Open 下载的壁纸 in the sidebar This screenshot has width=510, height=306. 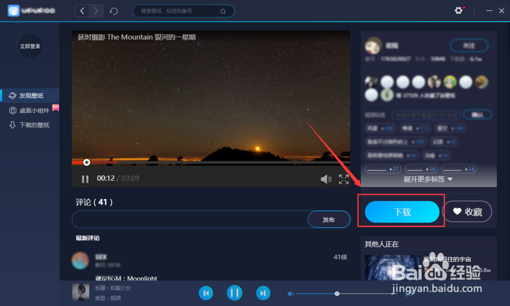pos(30,125)
